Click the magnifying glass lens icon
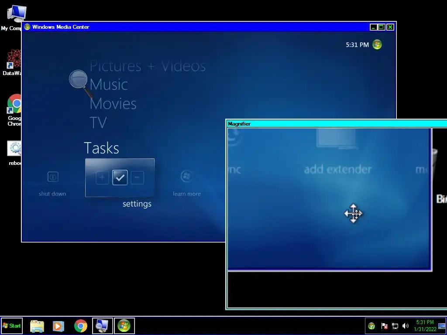The height and width of the screenshot is (335, 447). pos(79,79)
